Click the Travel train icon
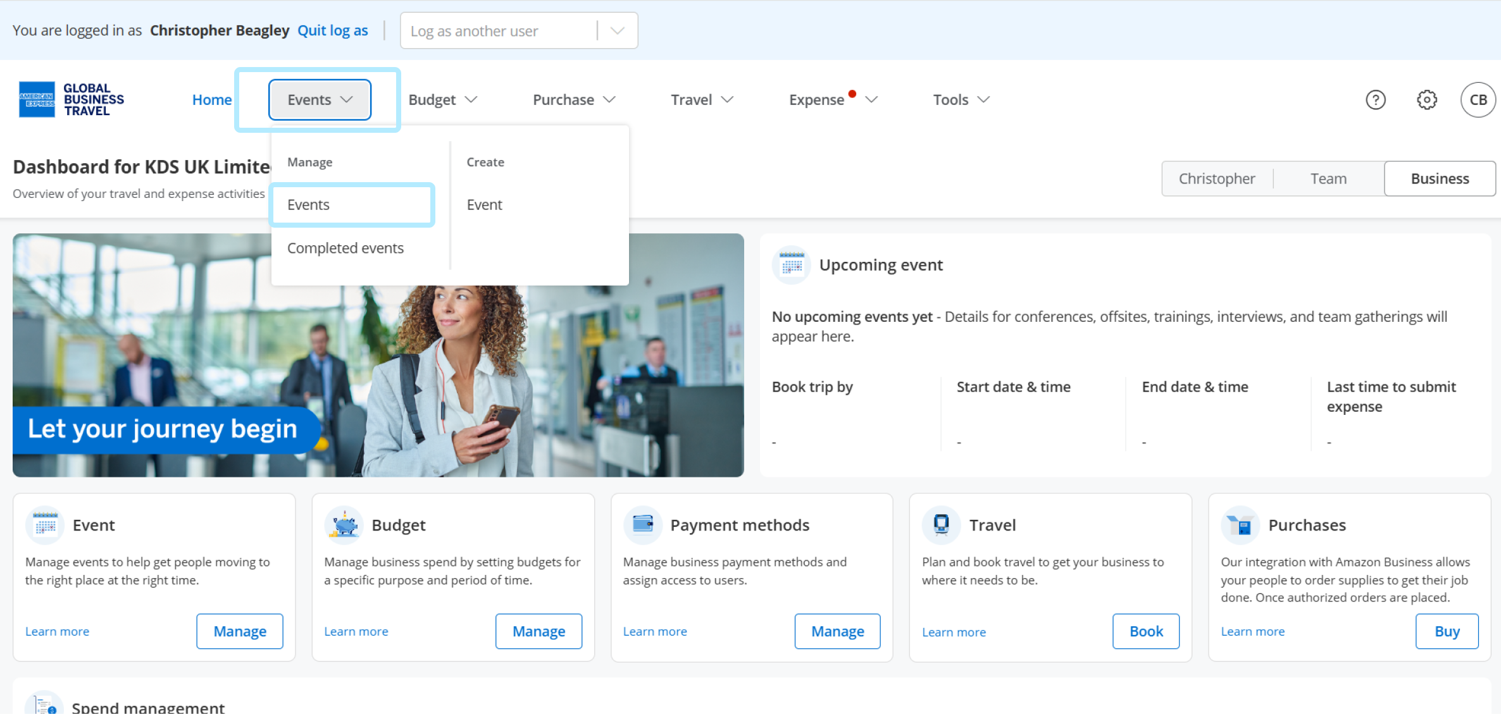Screen dimensions: 1501x714 click(x=941, y=525)
